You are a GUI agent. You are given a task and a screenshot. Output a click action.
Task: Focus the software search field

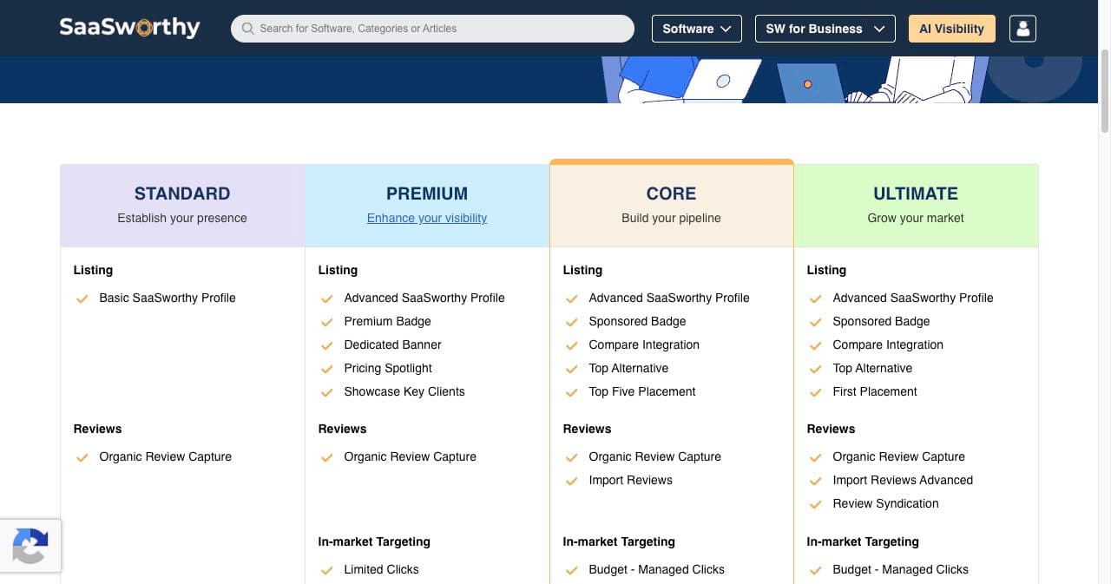click(432, 29)
